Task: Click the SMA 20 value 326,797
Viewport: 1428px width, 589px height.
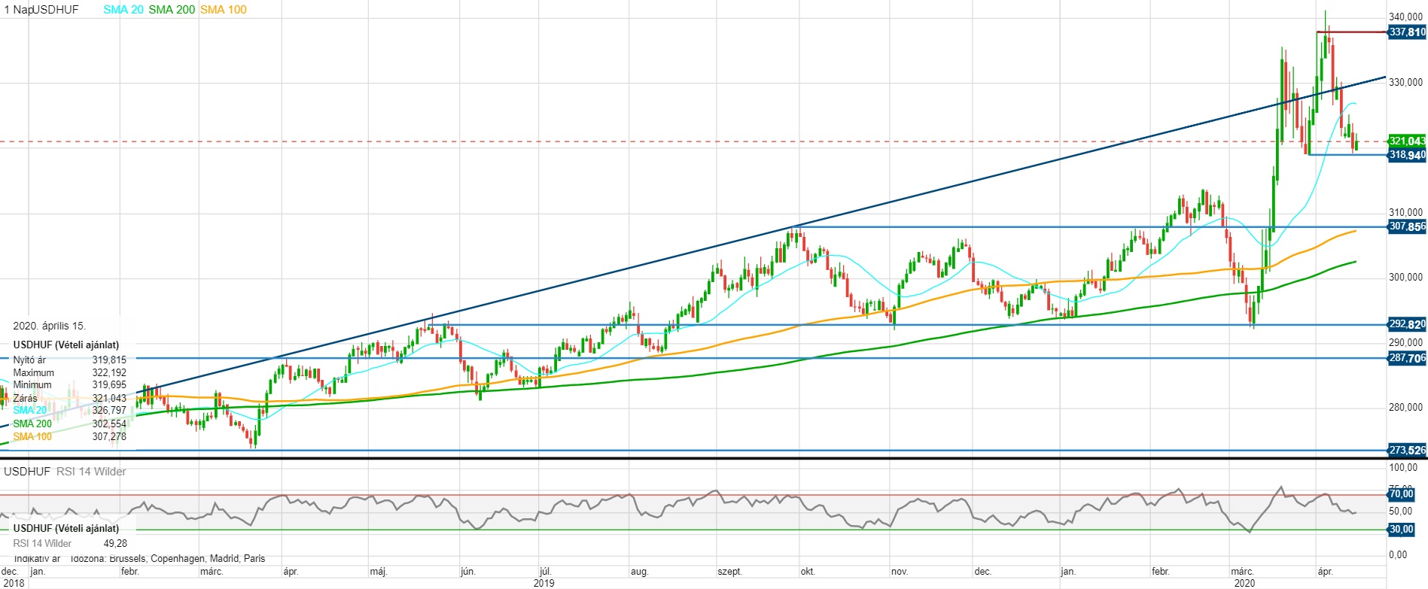Action: (109, 410)
